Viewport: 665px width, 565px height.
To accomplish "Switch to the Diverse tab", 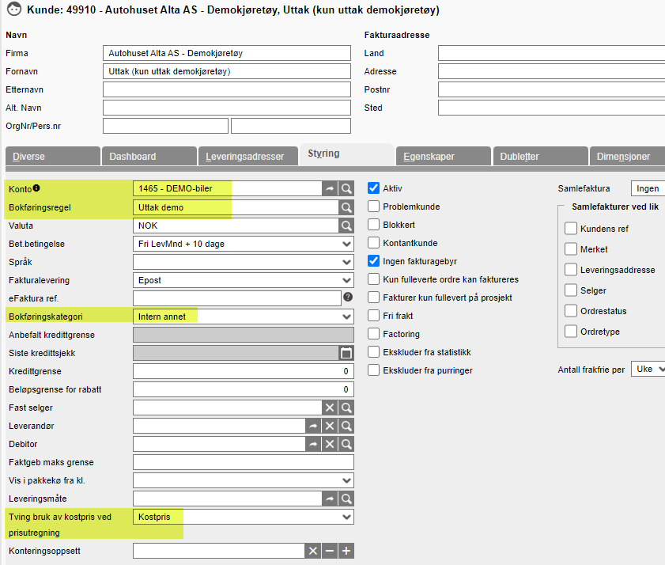I will pos(53,156).
